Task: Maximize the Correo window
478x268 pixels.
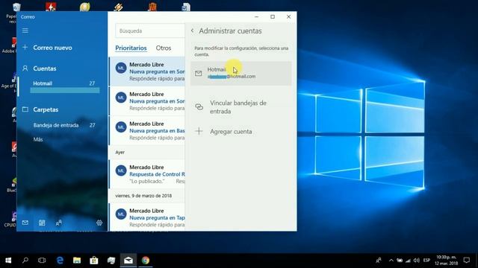Action: [x=273, y=16]
